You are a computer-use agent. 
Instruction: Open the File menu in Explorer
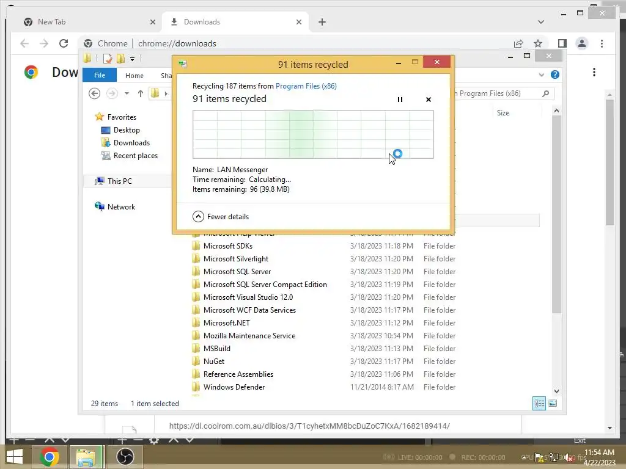100,75
